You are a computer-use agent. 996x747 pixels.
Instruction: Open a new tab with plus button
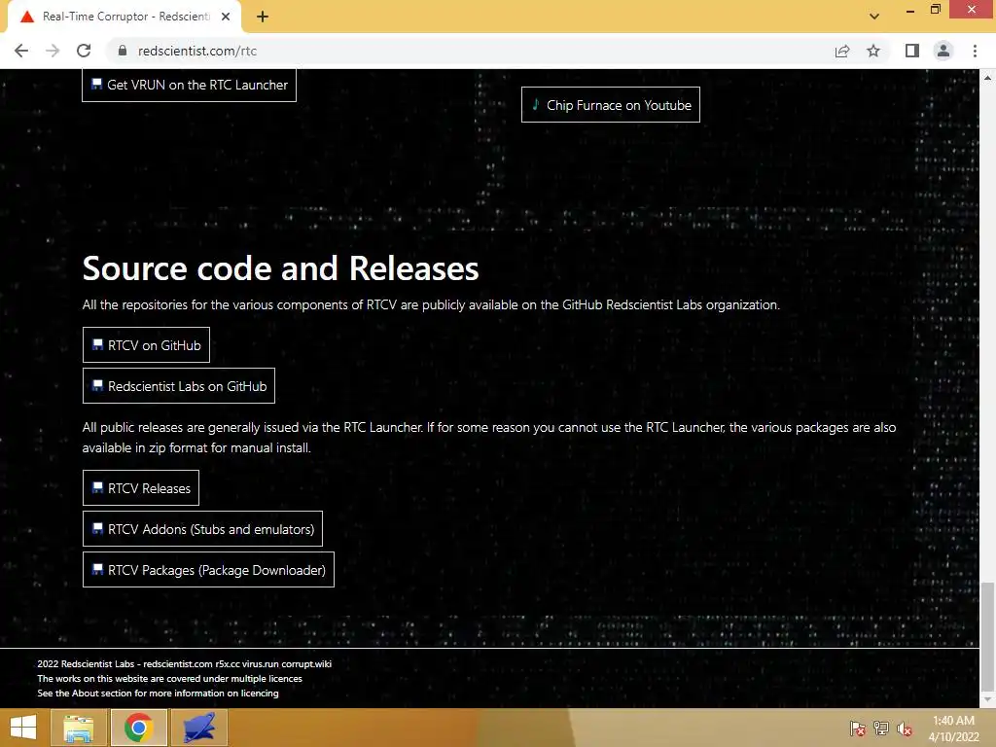[263, 18]
